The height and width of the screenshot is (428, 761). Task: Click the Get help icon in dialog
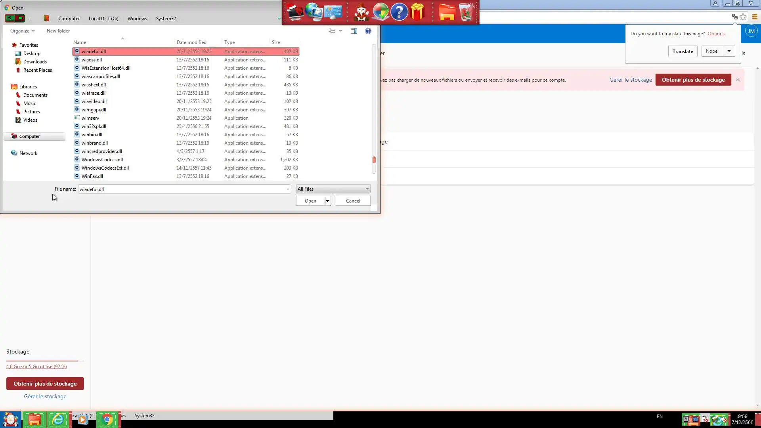tap(368, 31)
